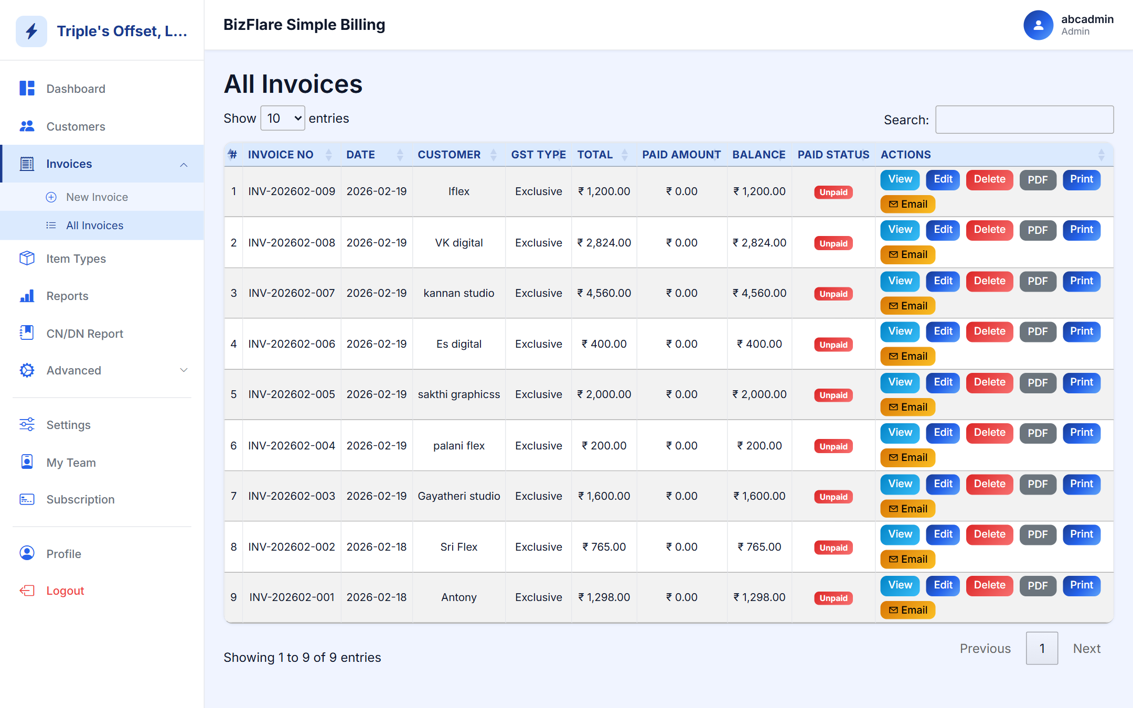Screen dimensions: 1133x708
Task: Go to Settings menu item
Action: 102,425
